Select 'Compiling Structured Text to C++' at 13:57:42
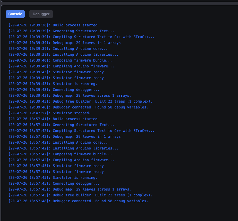238x221 pixels. click(x=81, y=131)
